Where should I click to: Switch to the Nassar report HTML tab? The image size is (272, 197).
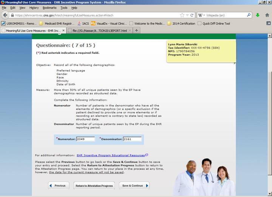(x=98, y=30)
